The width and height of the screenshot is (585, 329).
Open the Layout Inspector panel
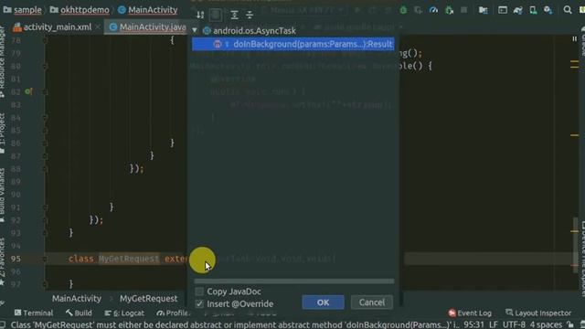pos(538,313)
